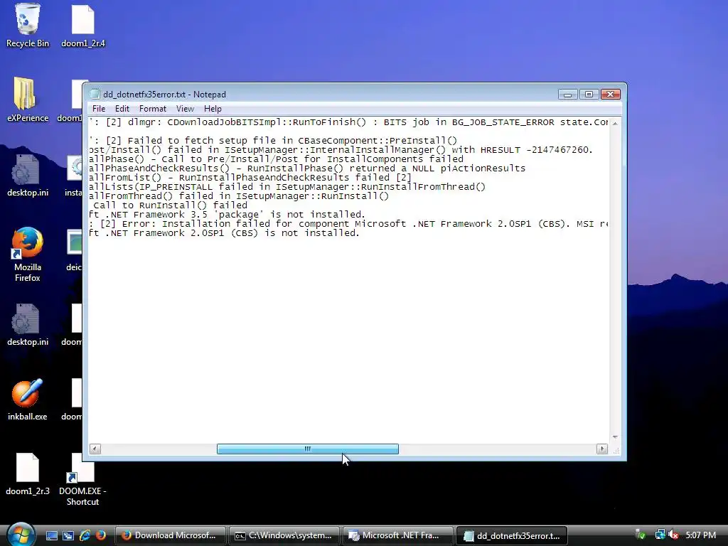
Task: Click the 5:07 PM taskbar clock
Action: tap(700, 535)
